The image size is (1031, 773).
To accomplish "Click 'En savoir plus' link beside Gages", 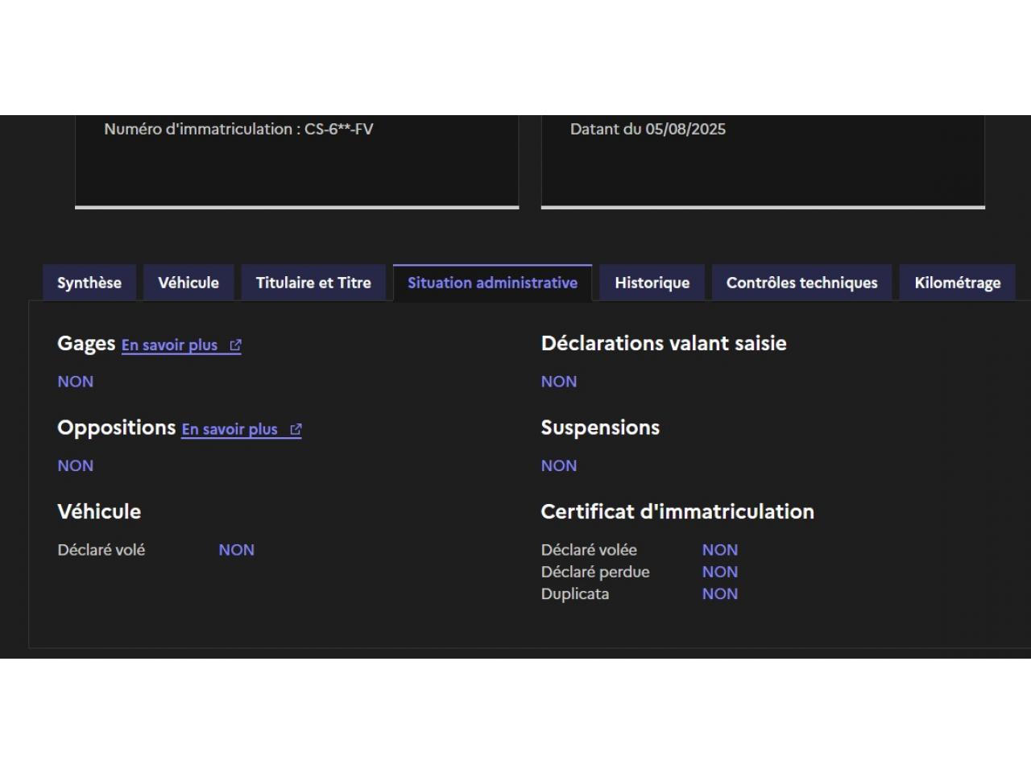I will pos(170,345).
